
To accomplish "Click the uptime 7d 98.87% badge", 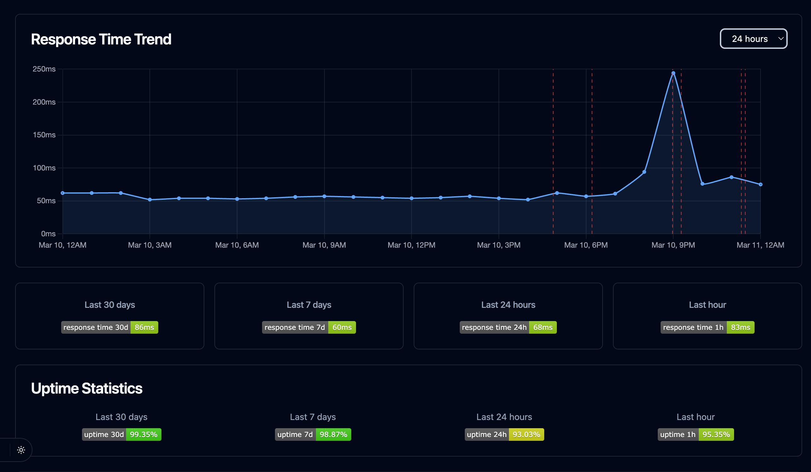I will [x=313, y=435].
